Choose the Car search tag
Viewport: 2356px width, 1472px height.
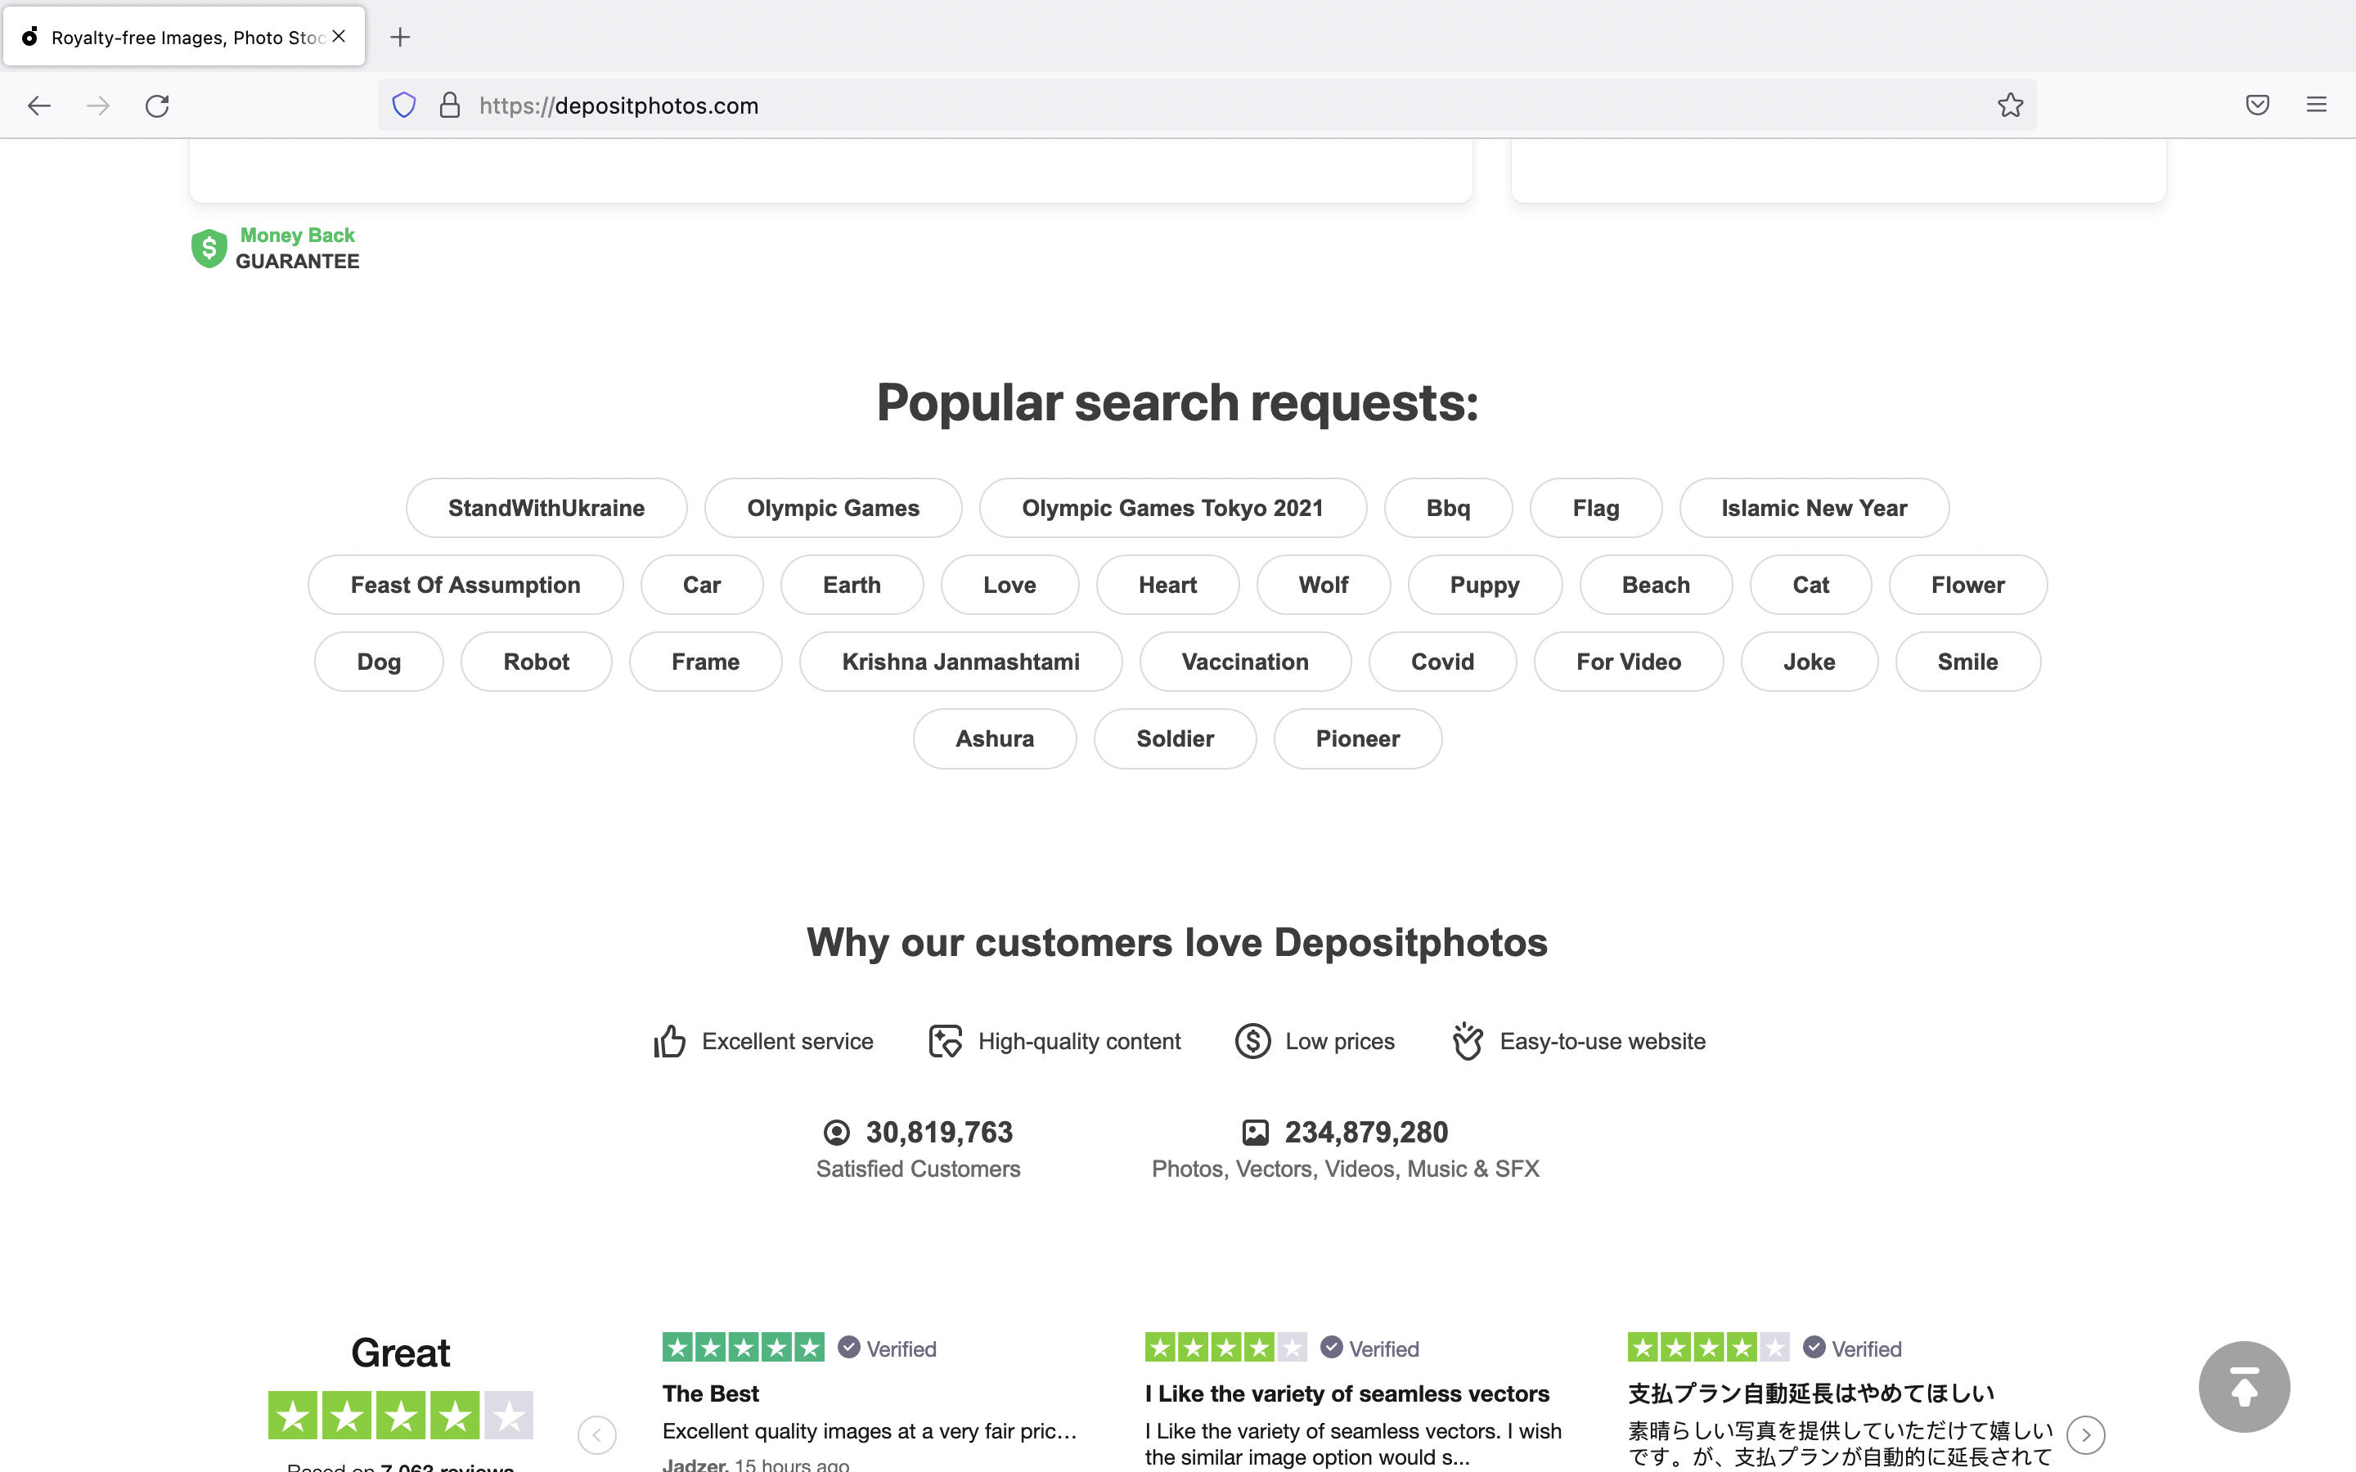(702, 585)
